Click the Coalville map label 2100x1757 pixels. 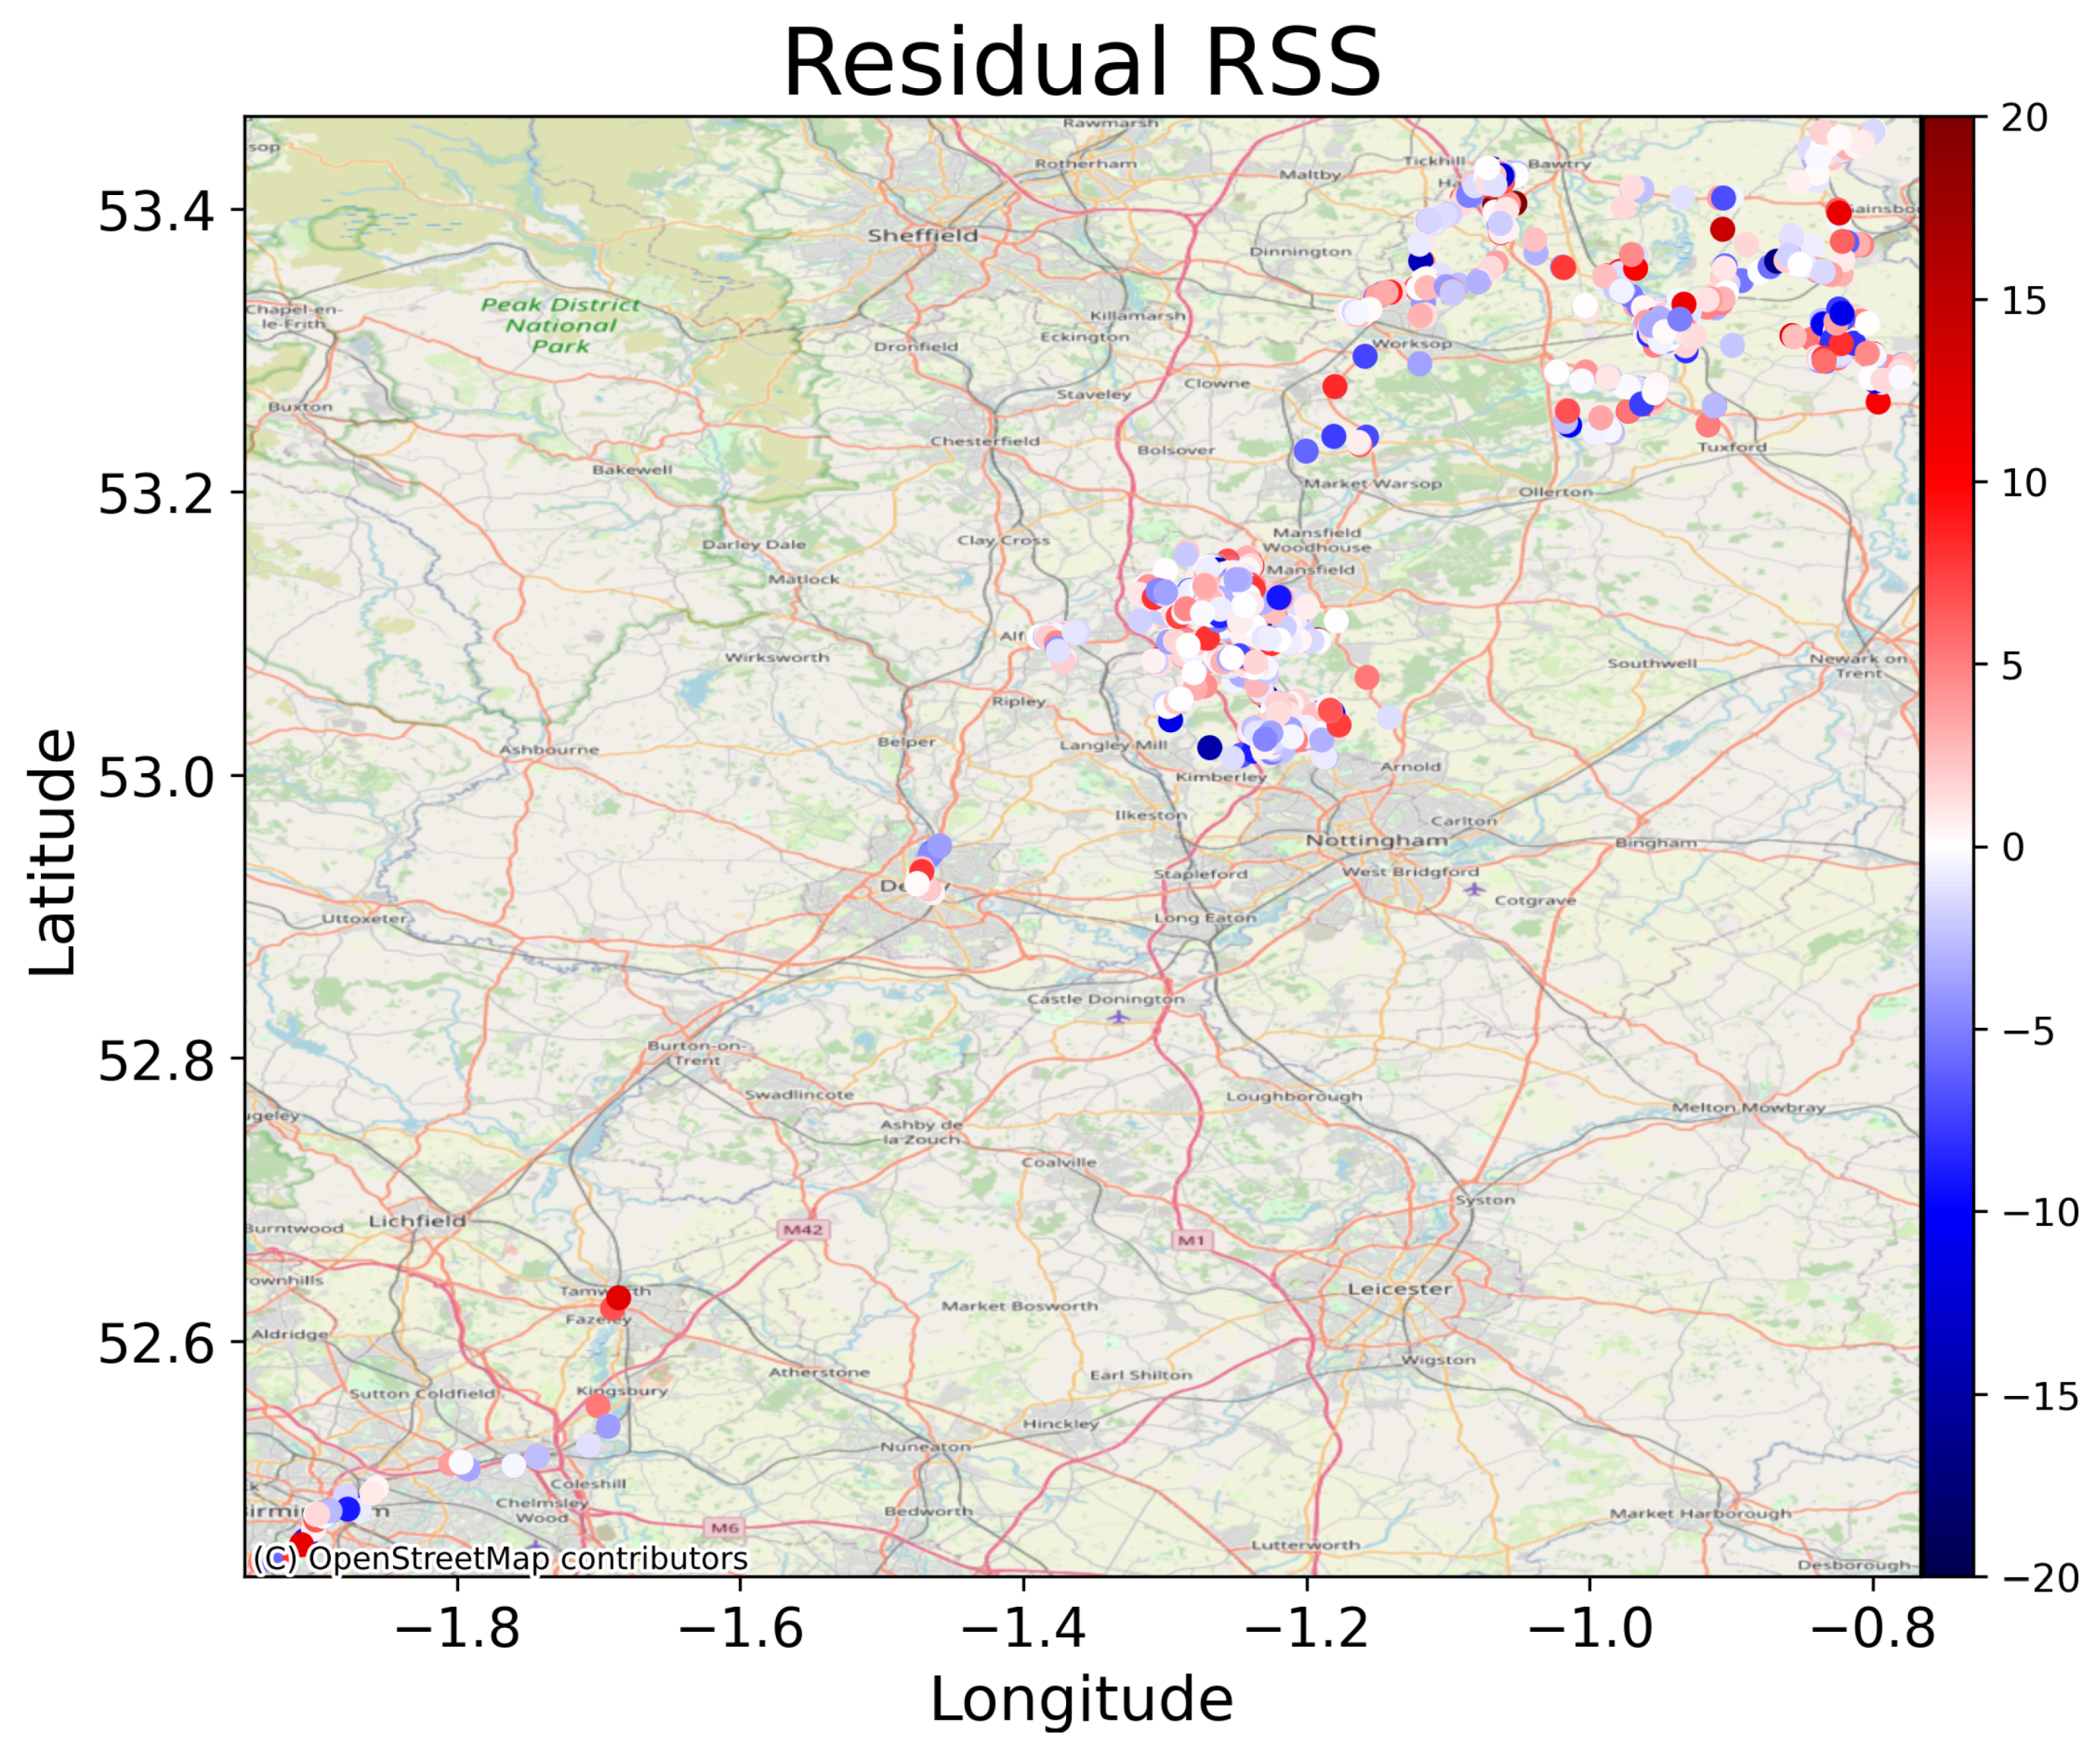coord(1059,1162)
